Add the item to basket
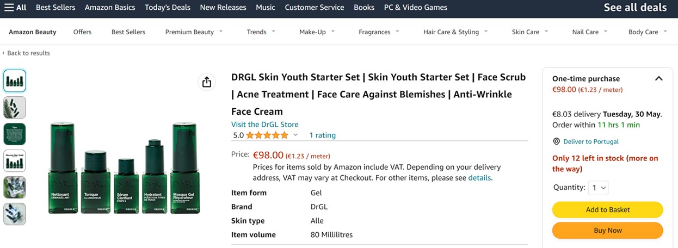The height and width of the screenshot is (248, 678). tap(607, 210)
